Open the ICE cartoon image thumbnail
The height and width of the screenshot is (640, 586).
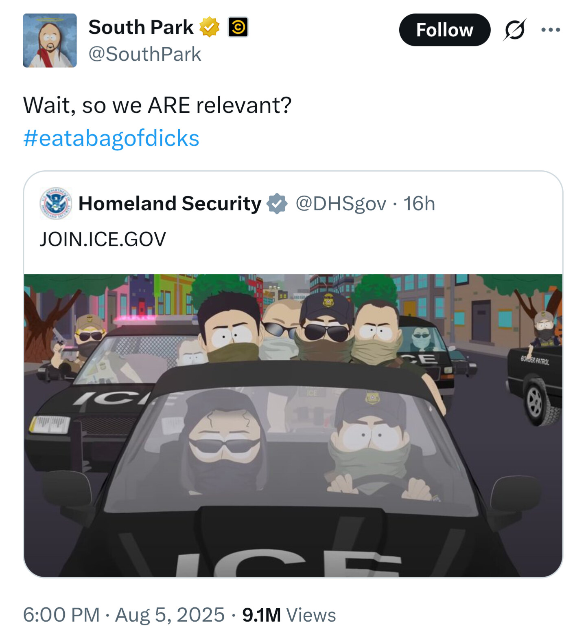click(x=293, y=426)
